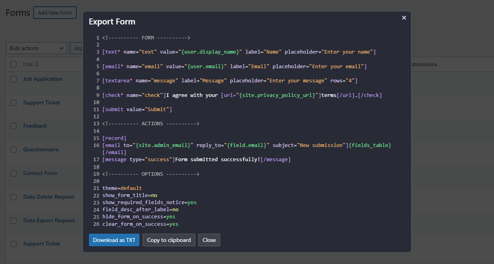Open the Job Application form
This screenshot has width=494, height=264.
(x=42, y=79)
